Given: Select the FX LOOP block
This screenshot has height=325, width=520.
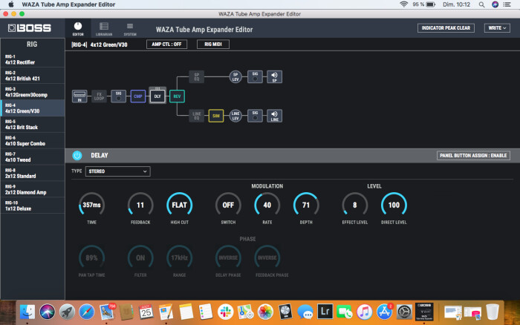Looking at the screenshot, I should click(x=99, y=96).
